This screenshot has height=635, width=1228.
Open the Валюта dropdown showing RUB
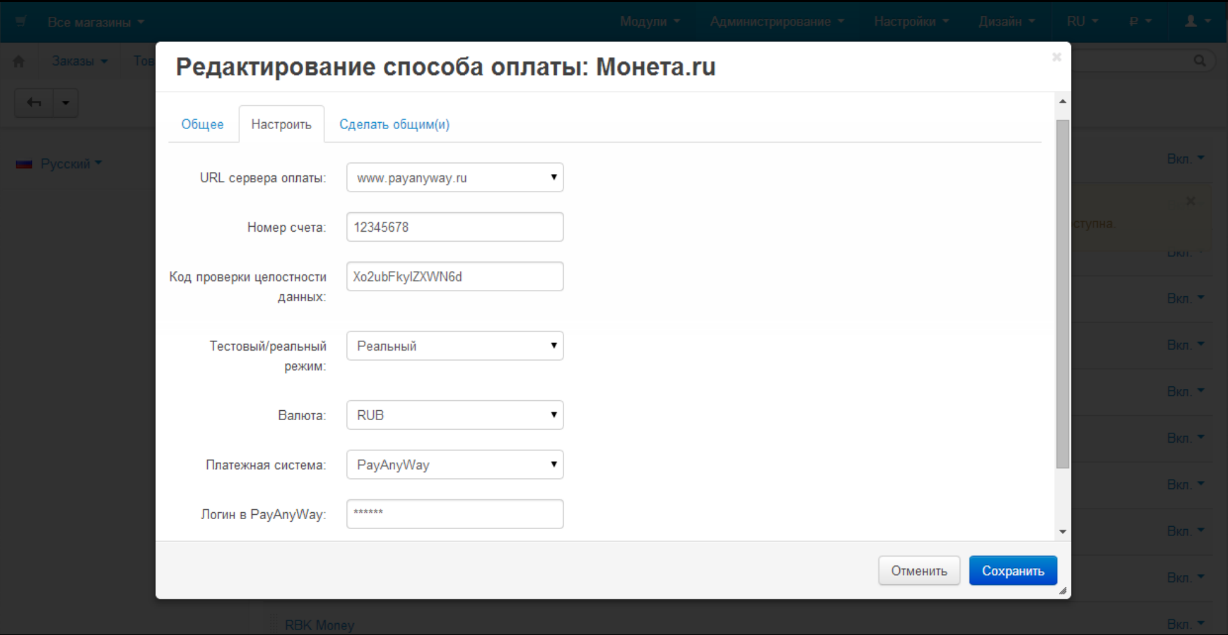coord(455,415)
